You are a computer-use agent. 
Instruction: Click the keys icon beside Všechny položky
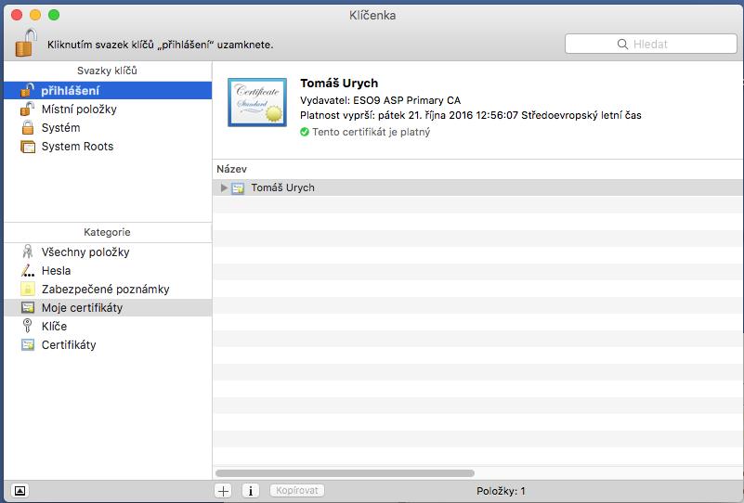pyautogui.click(x=28, y=251)
